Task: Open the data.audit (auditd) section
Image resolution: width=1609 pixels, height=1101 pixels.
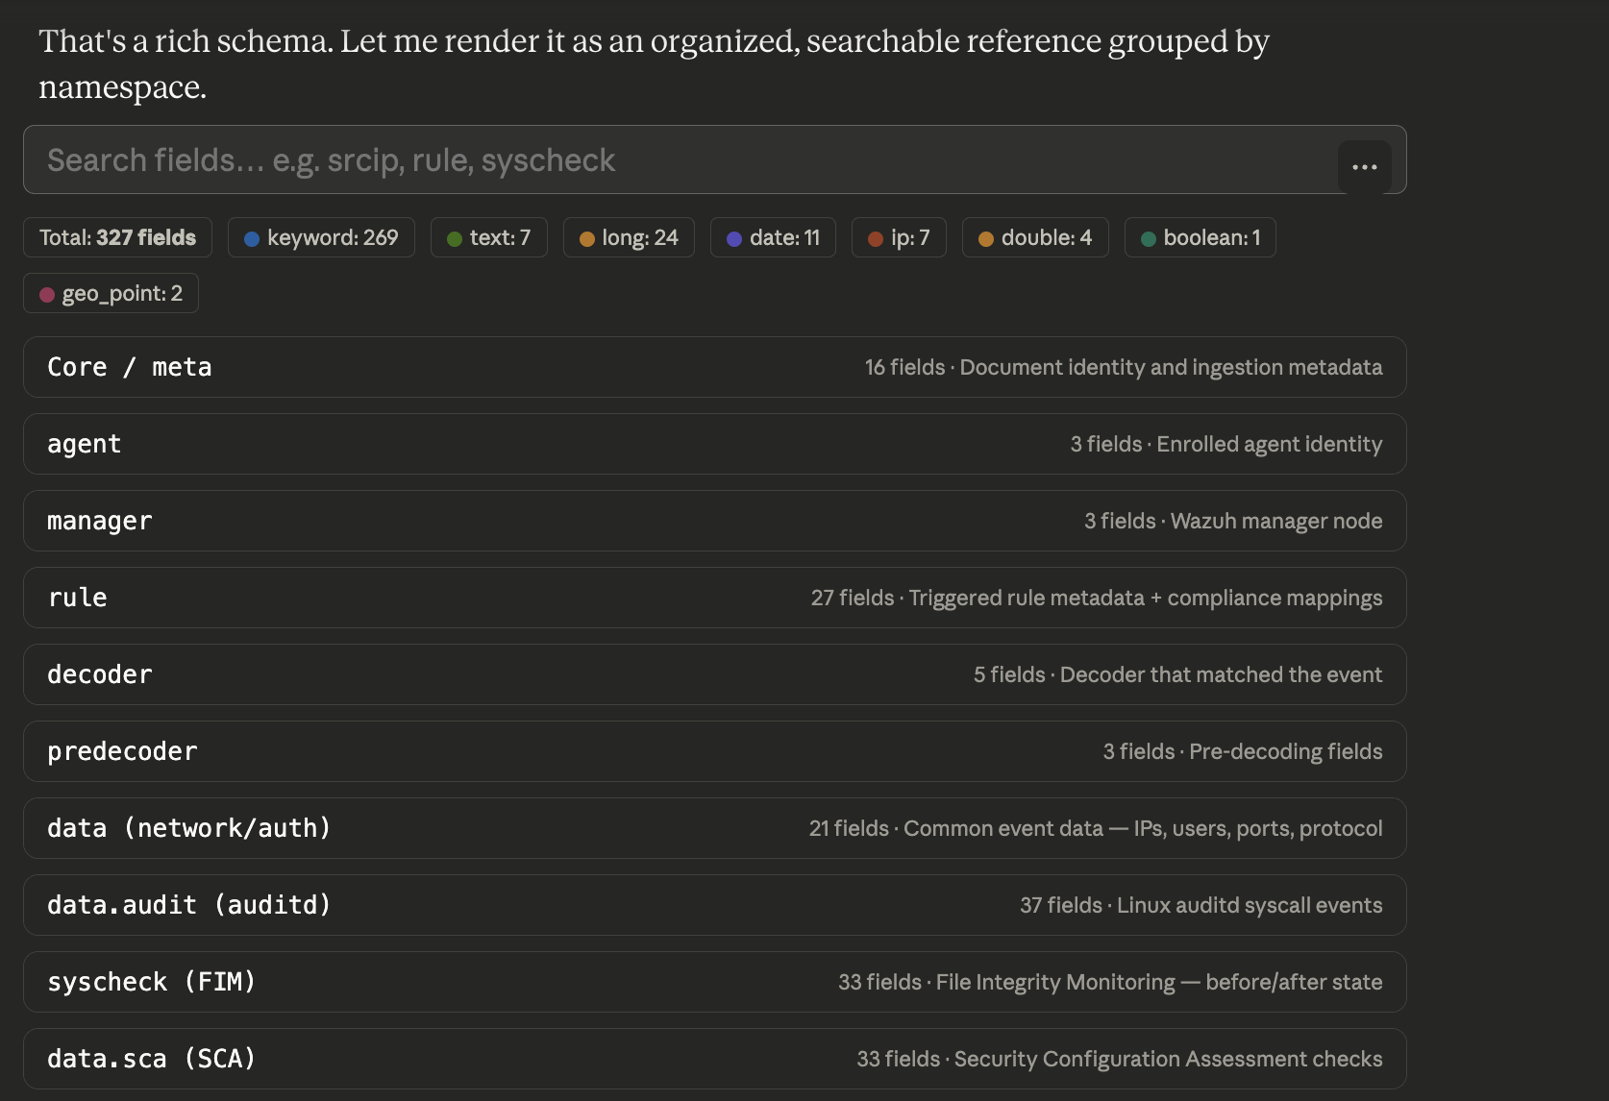Action: pyautogui.click(x=714, y=904)
